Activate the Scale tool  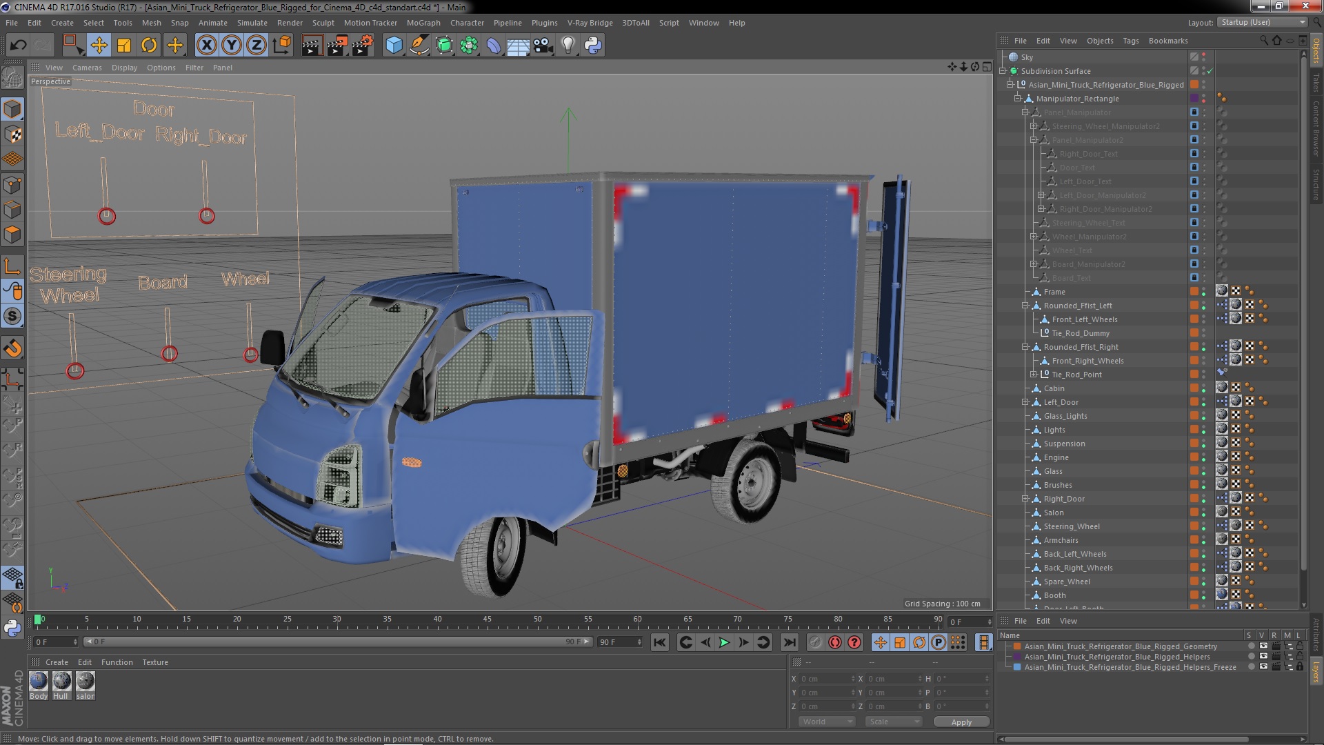coord(124,46)
